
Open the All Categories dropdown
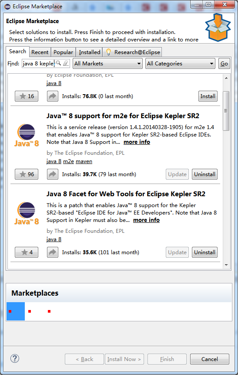pos(180,64)
